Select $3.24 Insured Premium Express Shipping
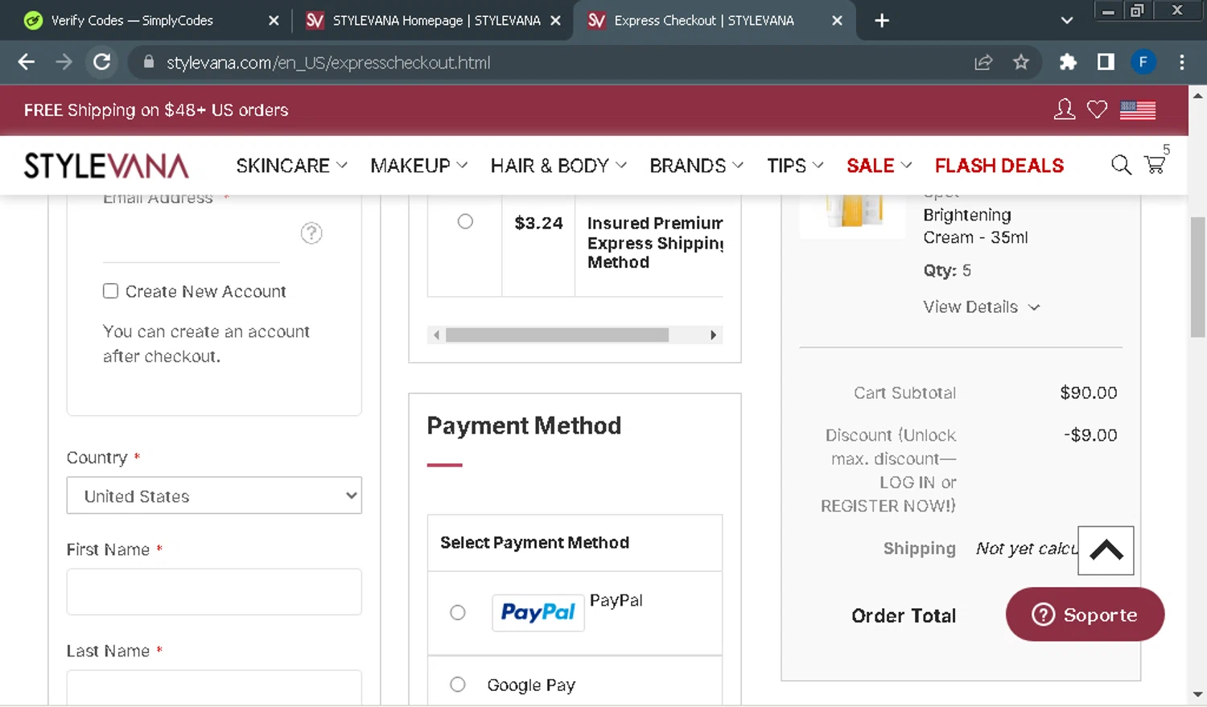This screenshot has height=707, width=1207. point(465,221)
